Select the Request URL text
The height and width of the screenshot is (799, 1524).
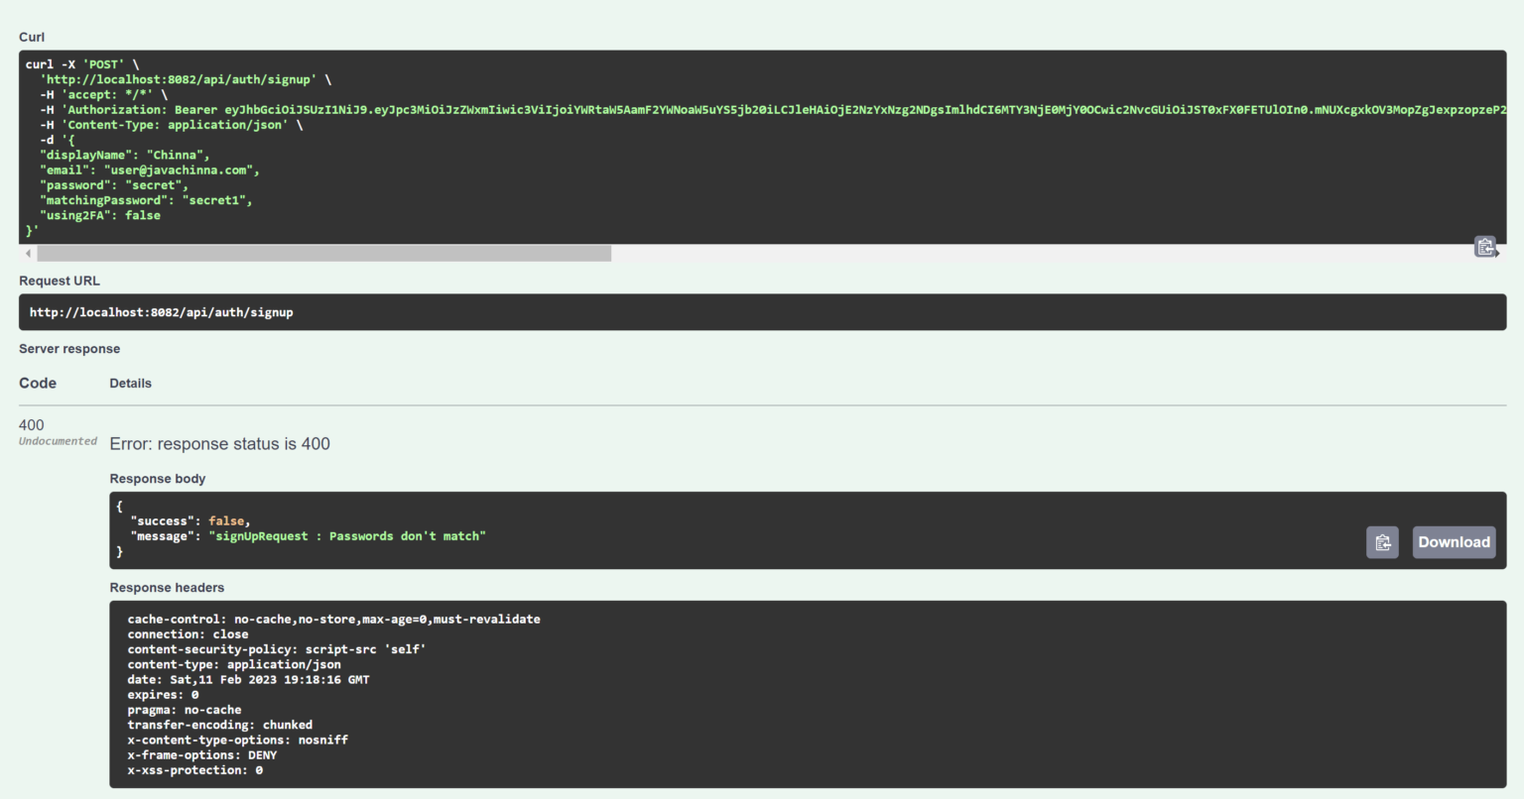tap(162, 311)
